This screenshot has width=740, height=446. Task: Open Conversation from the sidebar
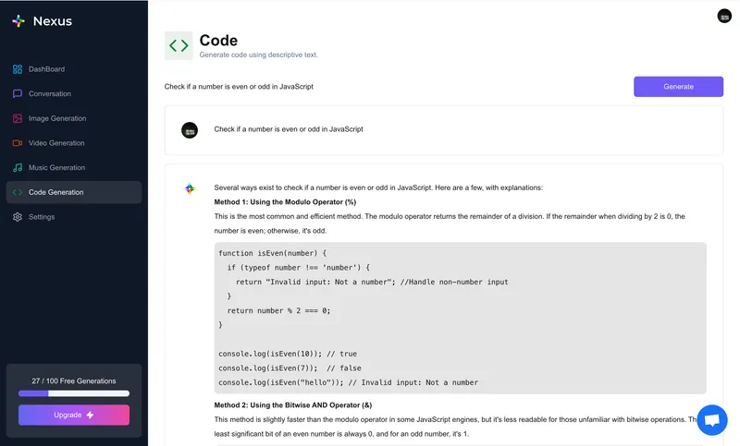(50, 94)
